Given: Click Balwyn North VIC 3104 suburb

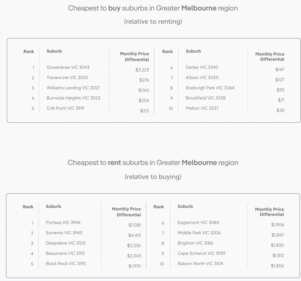Looking at the screenshot, I should click(x=200, y=263).
